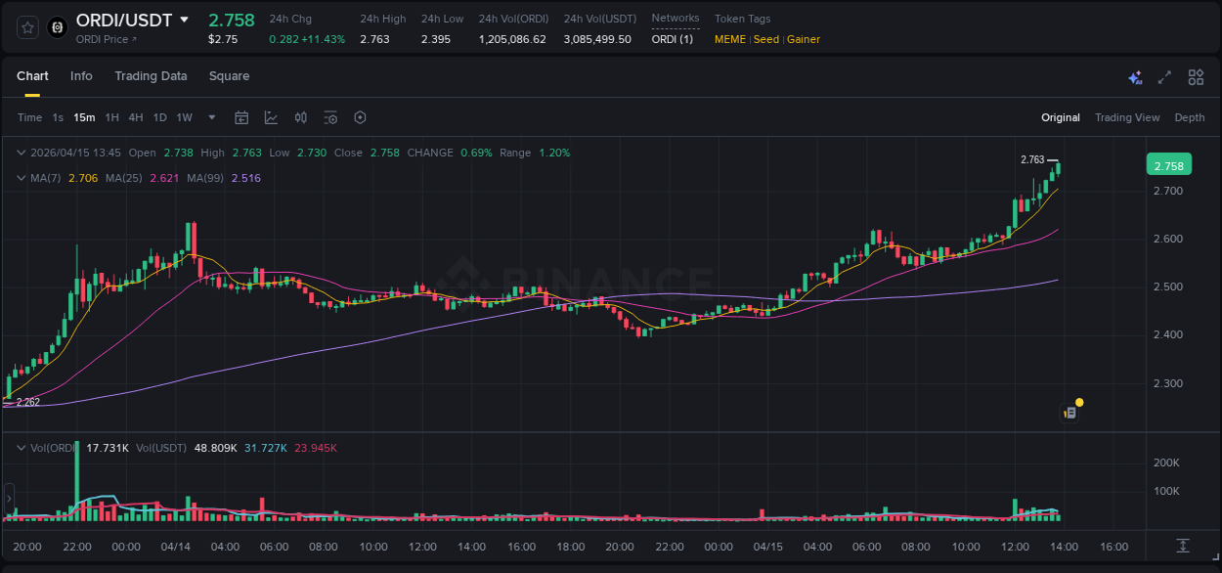Click the small chat bubble icon on chart
The height and width of the screenshot is (573, 1222).
point(1069,412)
